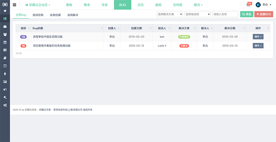The width and height of the screenshot is (276, 142).
Task: Sort by Bug标题 column arrows
Action: click(102, 28)
